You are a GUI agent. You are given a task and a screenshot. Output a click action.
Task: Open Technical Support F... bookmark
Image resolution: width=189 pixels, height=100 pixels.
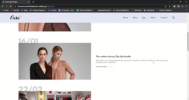(38, 10)
